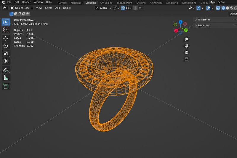Open the viewport Add menu
Viewport: 237px width, 158px height.
pyautogui.click(x=57, y=8)
